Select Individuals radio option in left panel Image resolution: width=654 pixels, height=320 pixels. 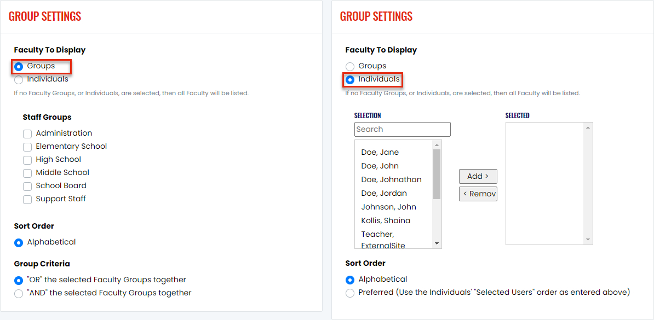tap(19, 79)
